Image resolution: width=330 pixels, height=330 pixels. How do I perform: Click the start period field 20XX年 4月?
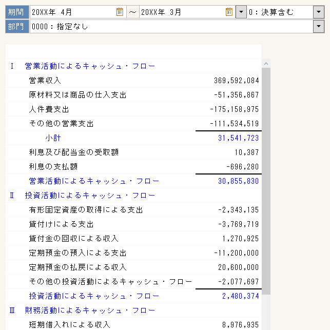[78, 12]
